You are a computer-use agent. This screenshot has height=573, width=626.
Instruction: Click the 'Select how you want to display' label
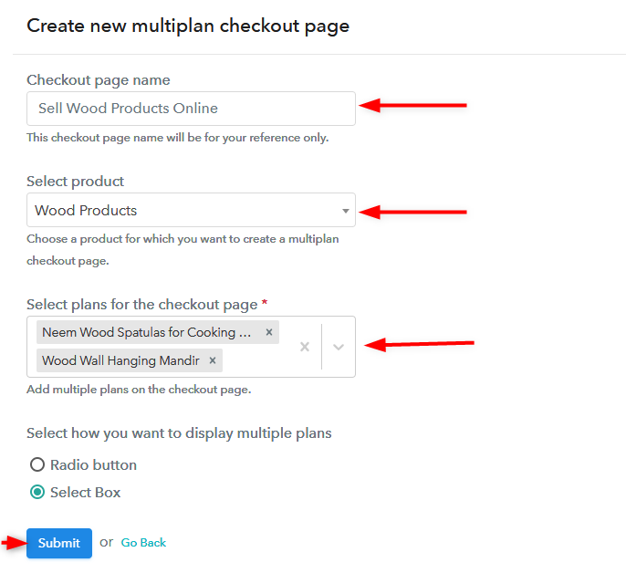point(179,433)
